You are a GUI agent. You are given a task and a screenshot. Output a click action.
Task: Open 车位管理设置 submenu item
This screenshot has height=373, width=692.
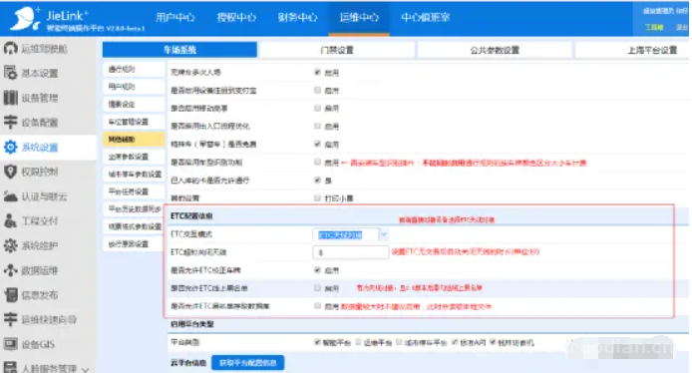point(134,122)
